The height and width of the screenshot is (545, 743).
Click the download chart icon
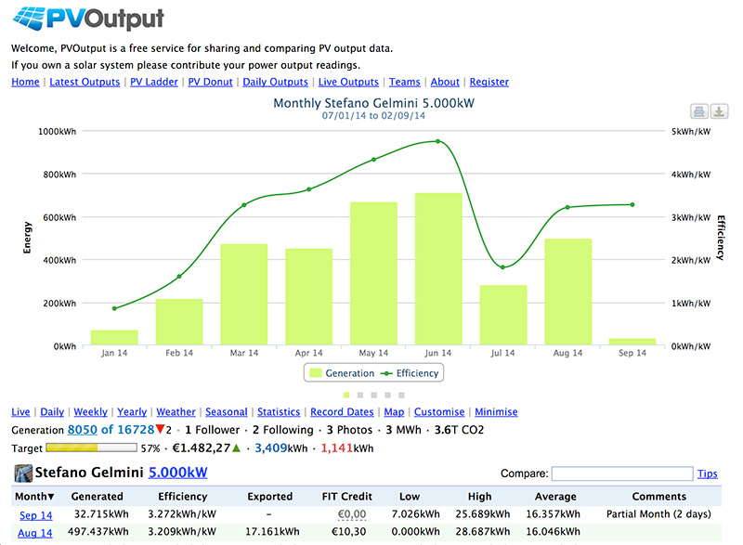(x=719, y=111)
